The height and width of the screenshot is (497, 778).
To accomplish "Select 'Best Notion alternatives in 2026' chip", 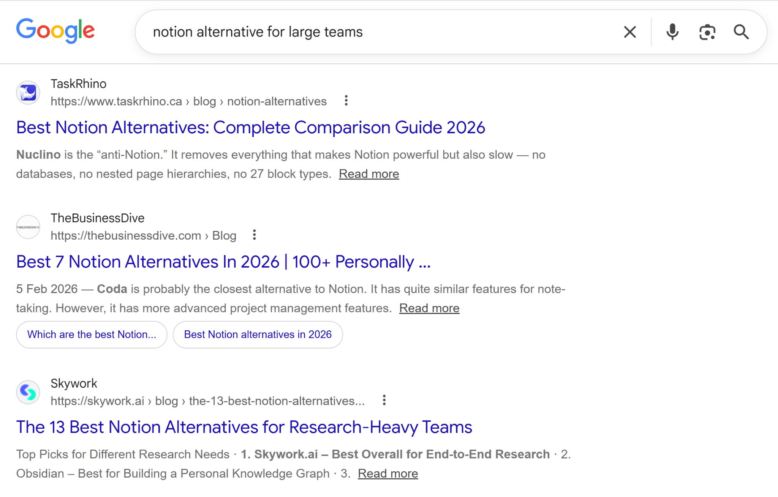I will pos(258,334).
